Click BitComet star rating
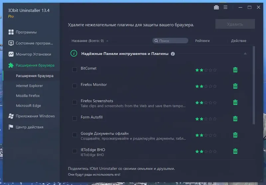Image resolution: width=266 pixels, height=185 pixels. (206, 70)
